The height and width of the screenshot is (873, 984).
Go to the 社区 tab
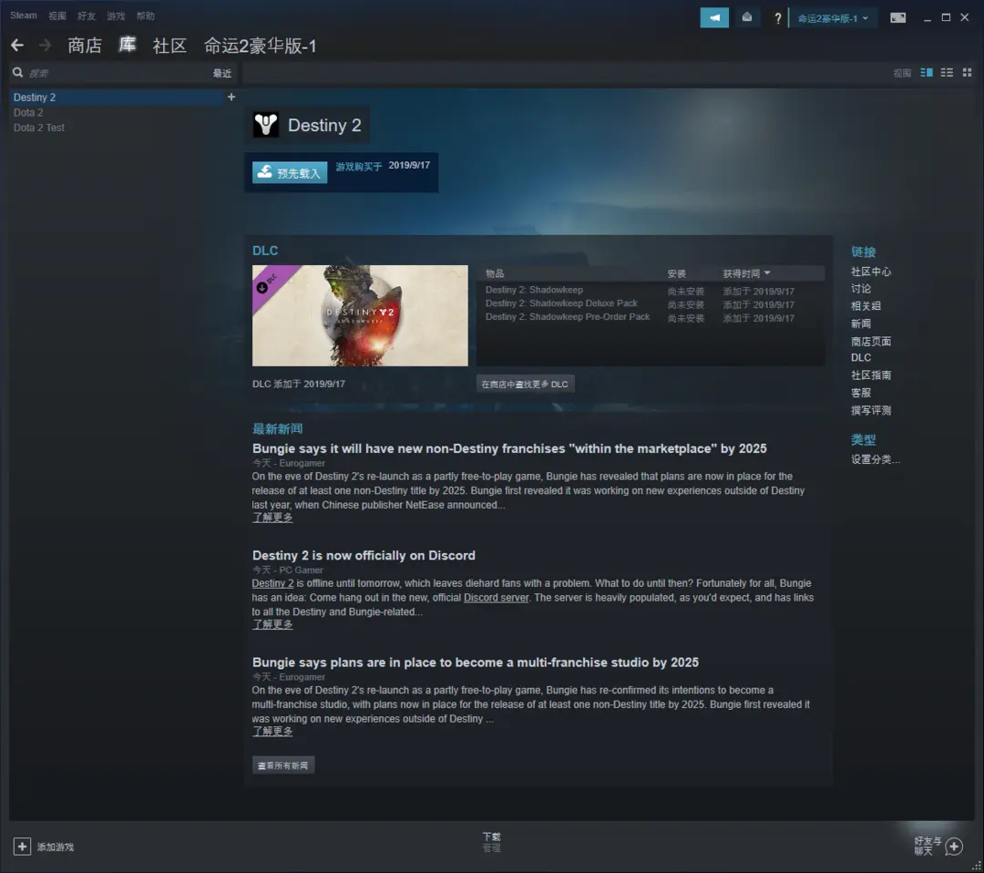(x=170, y=46)
